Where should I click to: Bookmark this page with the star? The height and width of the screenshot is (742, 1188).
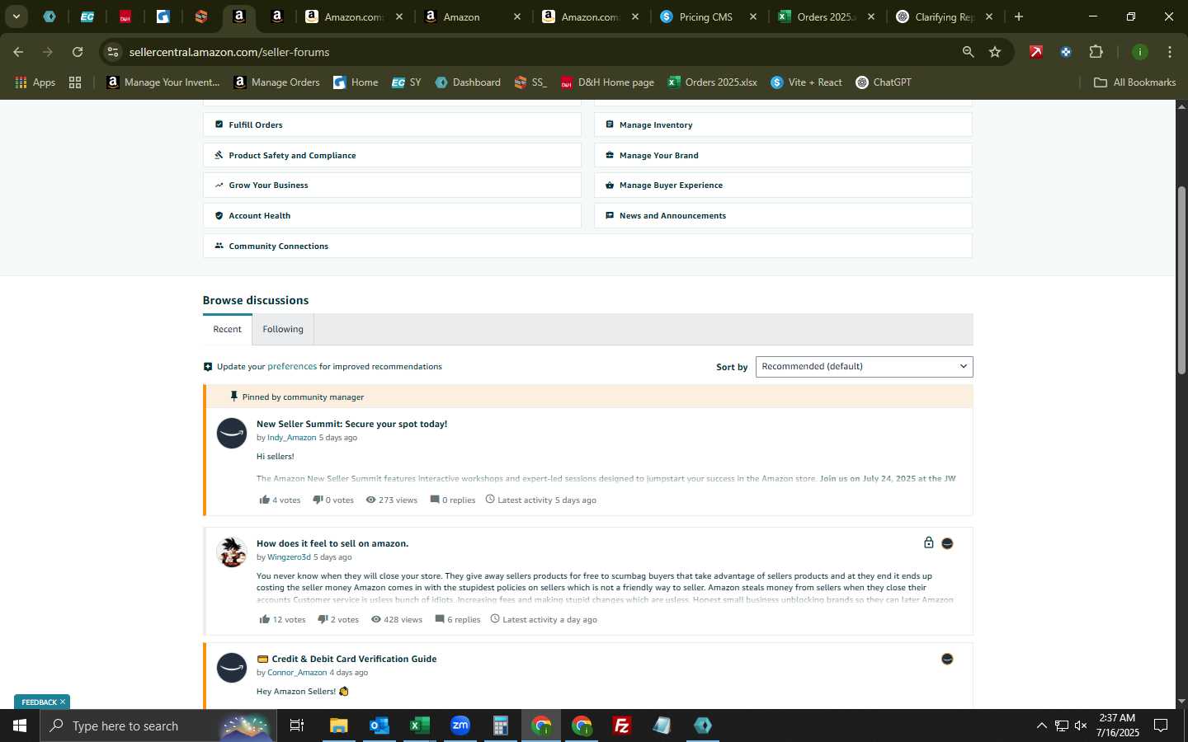tap(995, 52)
